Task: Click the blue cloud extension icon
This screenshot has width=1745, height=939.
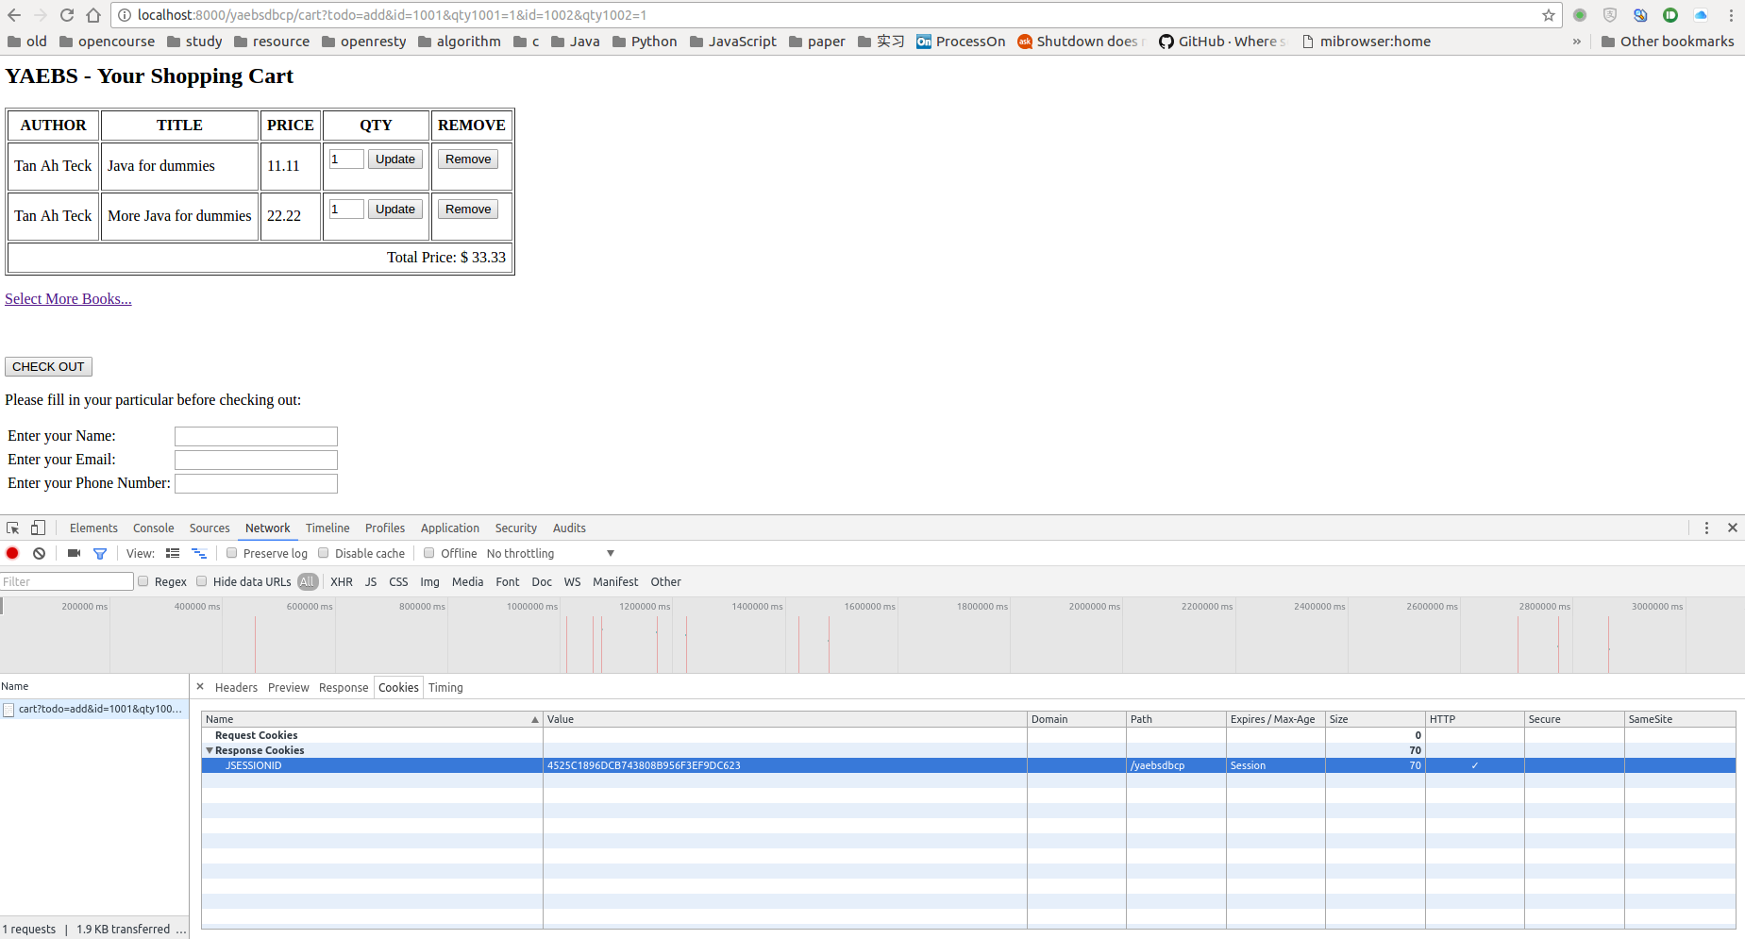Action: (x=1701, y=15)
